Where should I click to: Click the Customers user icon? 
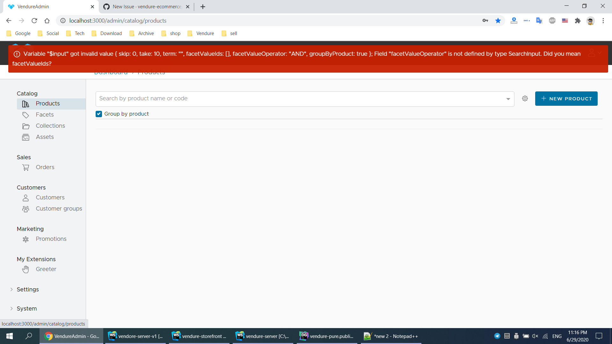[x=25, y=198]
